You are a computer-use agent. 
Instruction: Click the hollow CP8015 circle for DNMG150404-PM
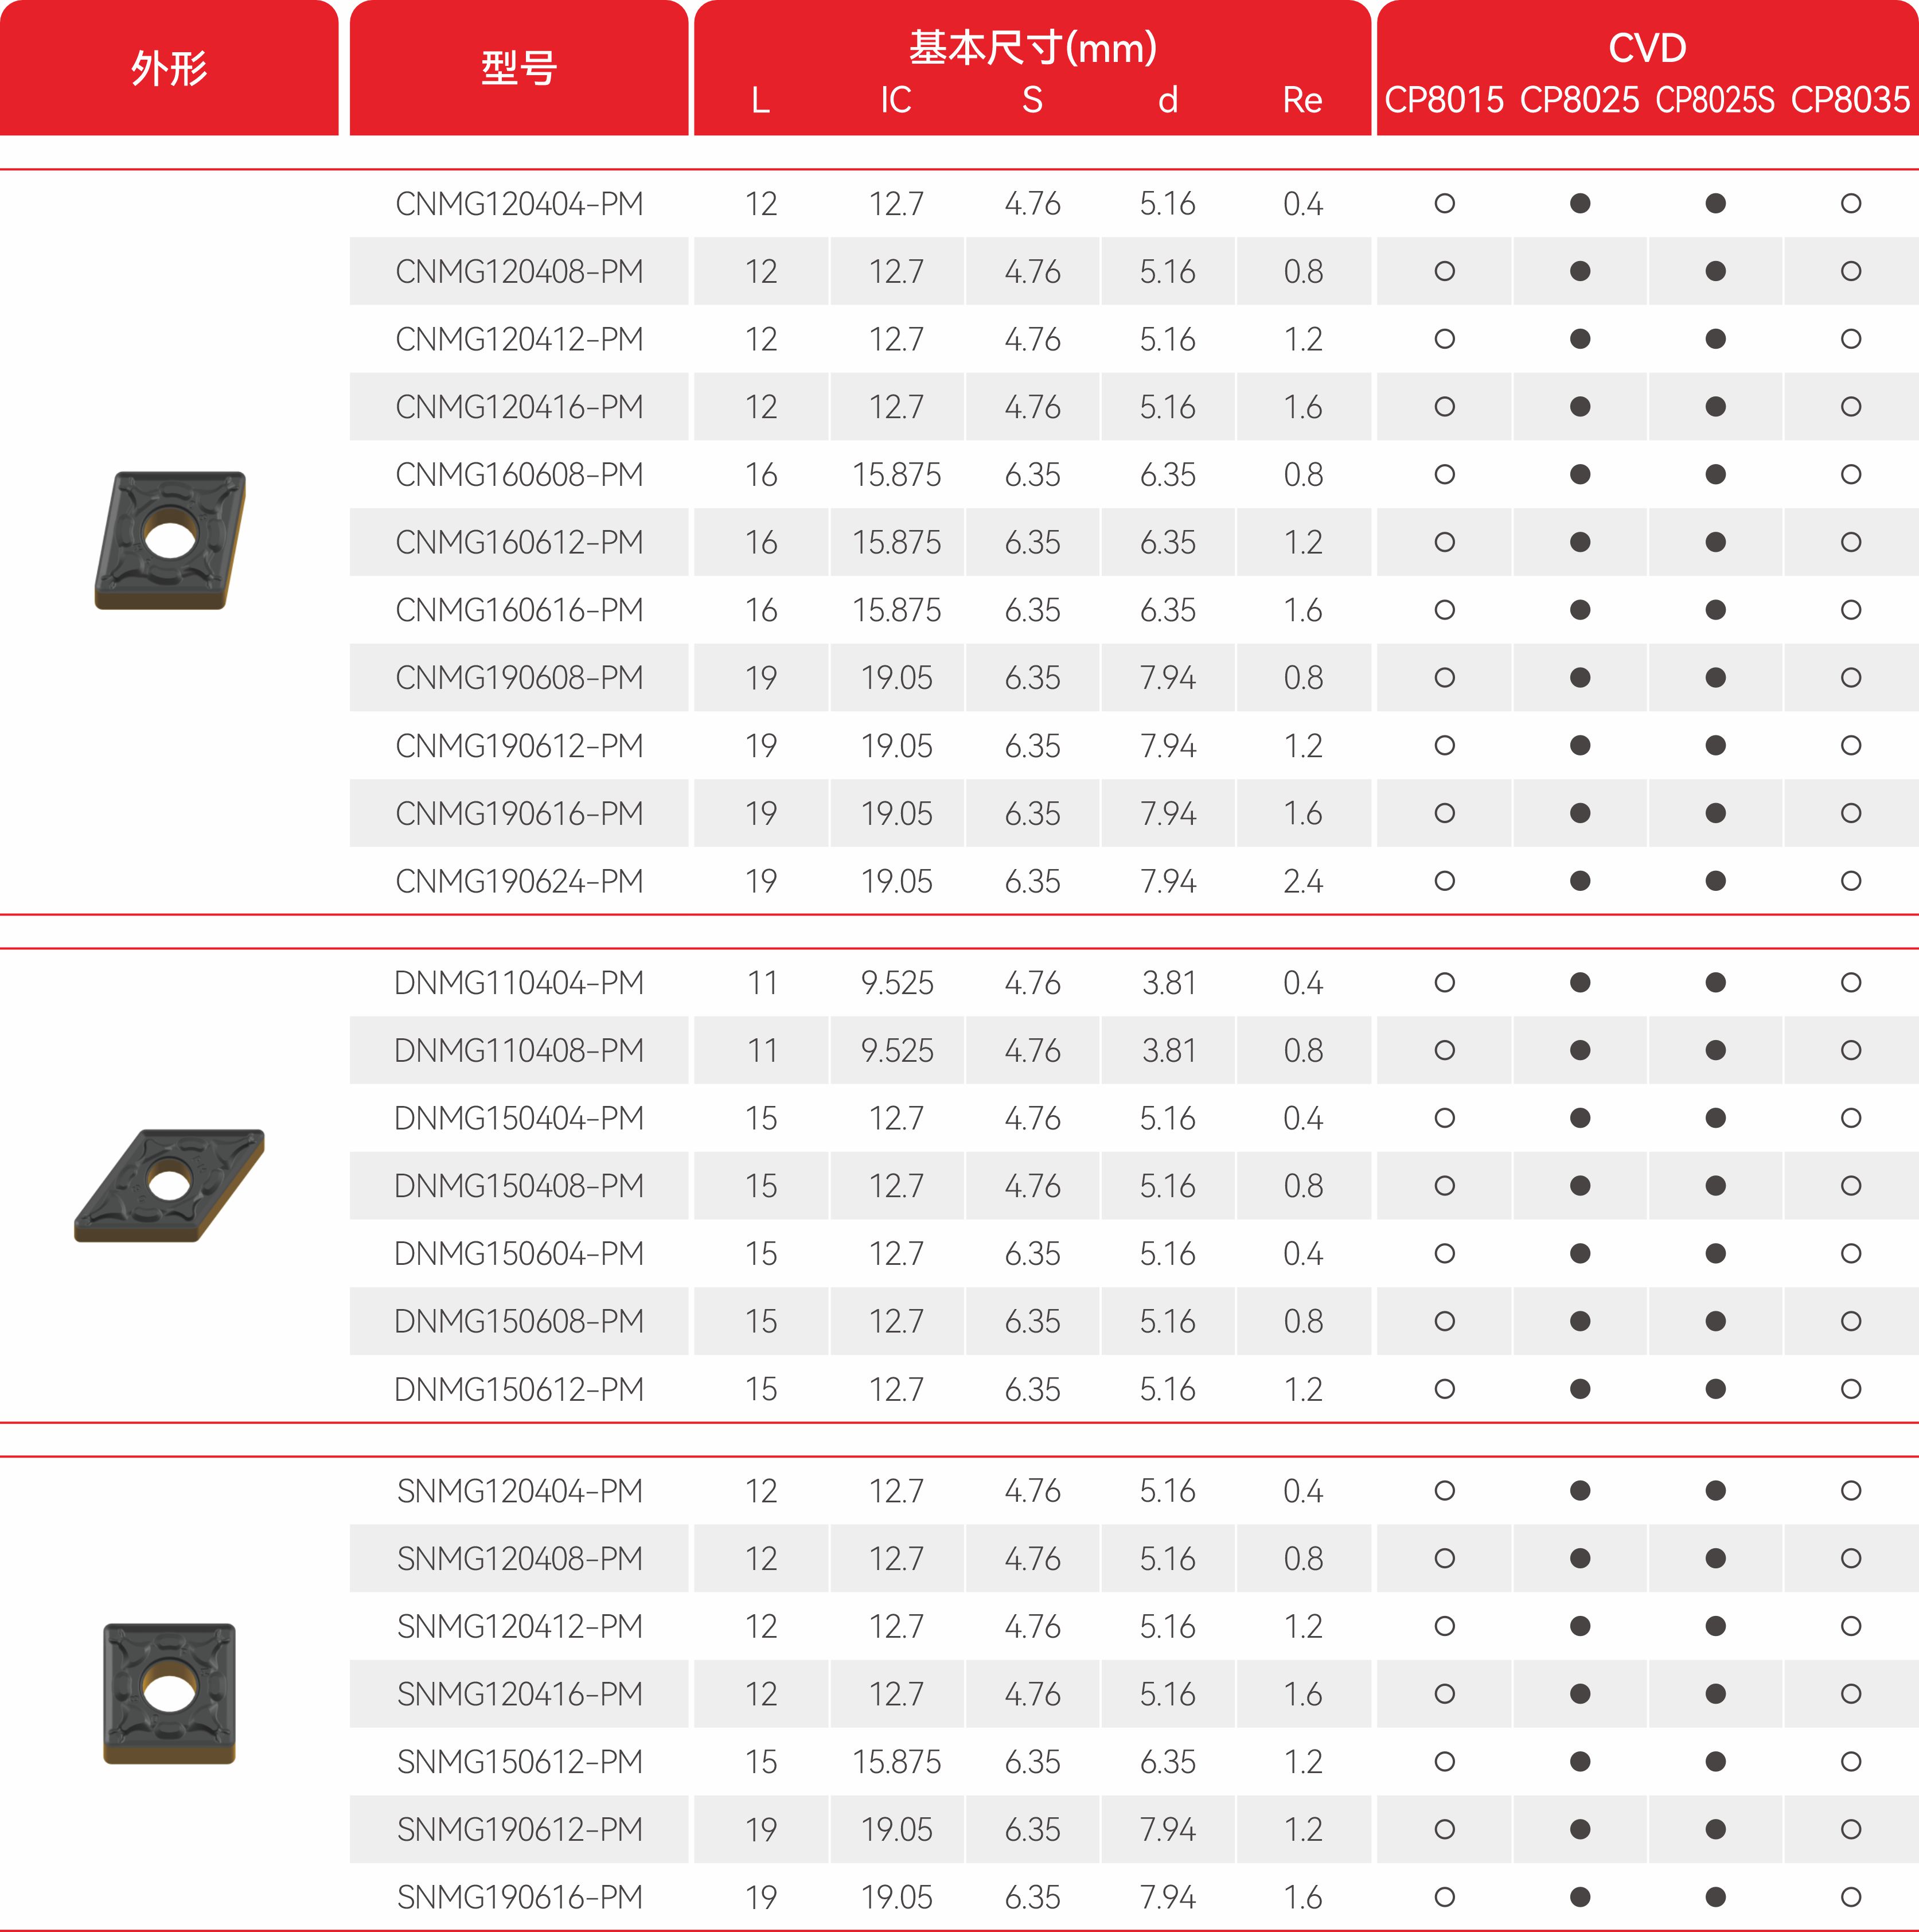click(x=1444, y=1118)
